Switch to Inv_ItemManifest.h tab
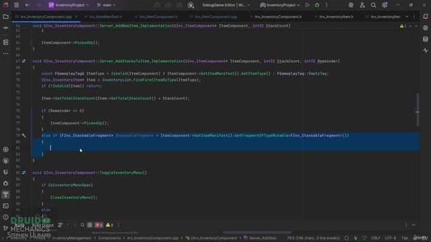Image resolution: width=431 pixels, height=242 pixels. coord(105,17)
